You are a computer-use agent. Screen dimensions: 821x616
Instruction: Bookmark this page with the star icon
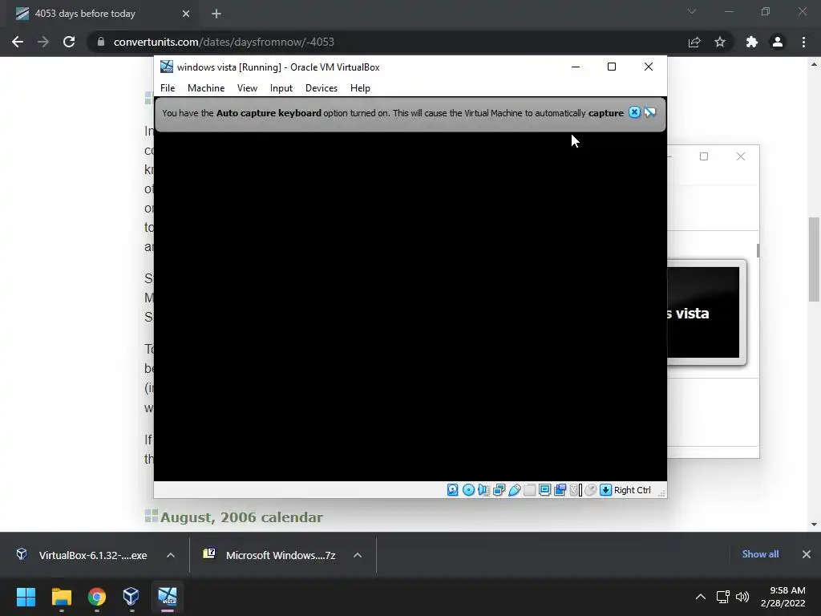click(x=720, y=42)
